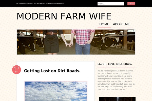Click the pink underline beneath HOME
The image size is (152, 101).
pos(104,27)
